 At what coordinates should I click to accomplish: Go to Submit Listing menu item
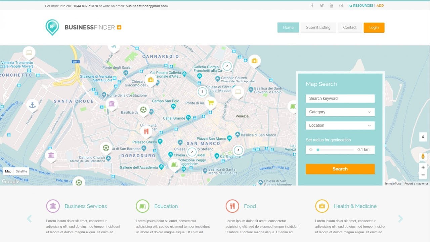[x=318, y=28]
